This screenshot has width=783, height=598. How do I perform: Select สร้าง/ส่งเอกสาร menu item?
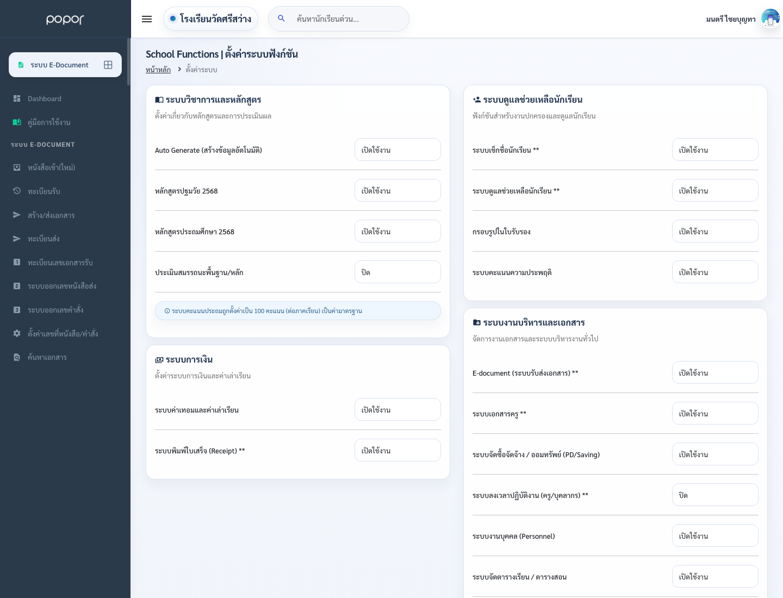tap(65, 215)
